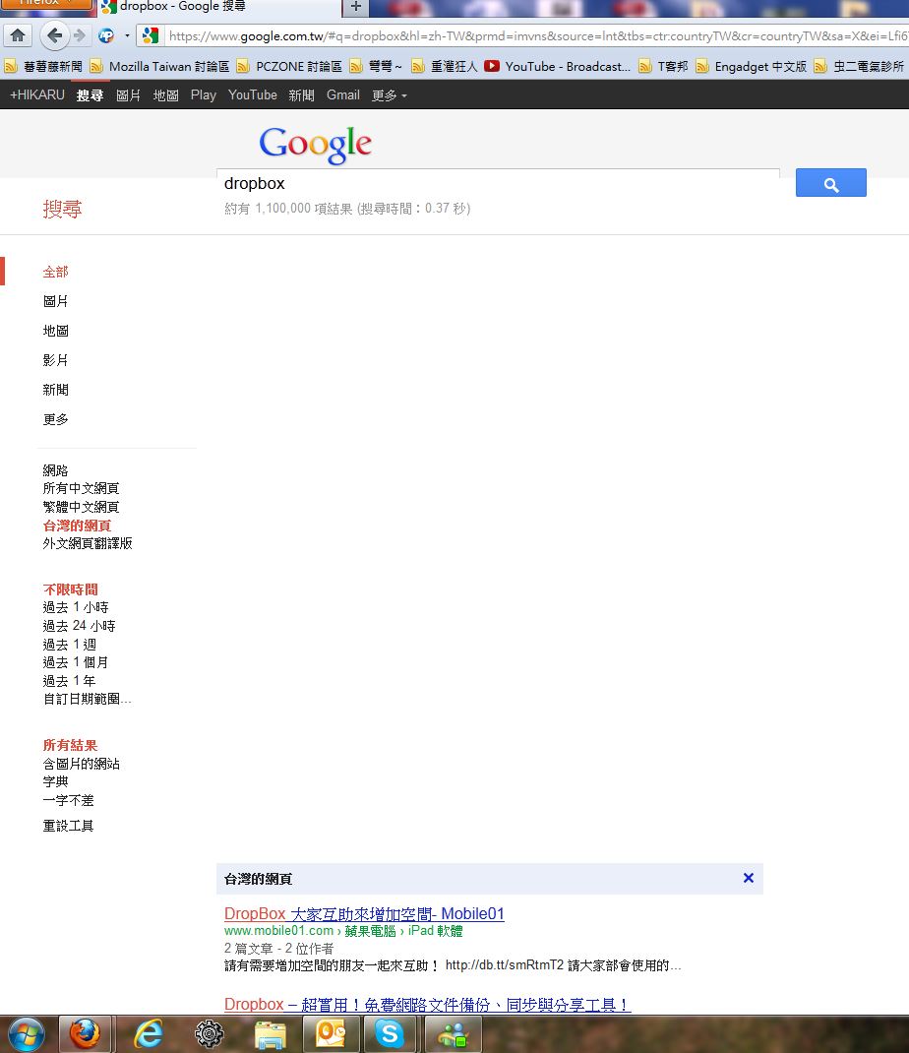The height and width of the screenshot is (1053, 909).
Task: Expand 更多 in left sidebar
Action: pyautogui.click(x=55, y=419)
